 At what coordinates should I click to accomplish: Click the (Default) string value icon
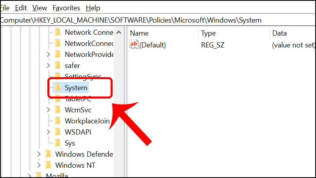click(x=134, y=44)
